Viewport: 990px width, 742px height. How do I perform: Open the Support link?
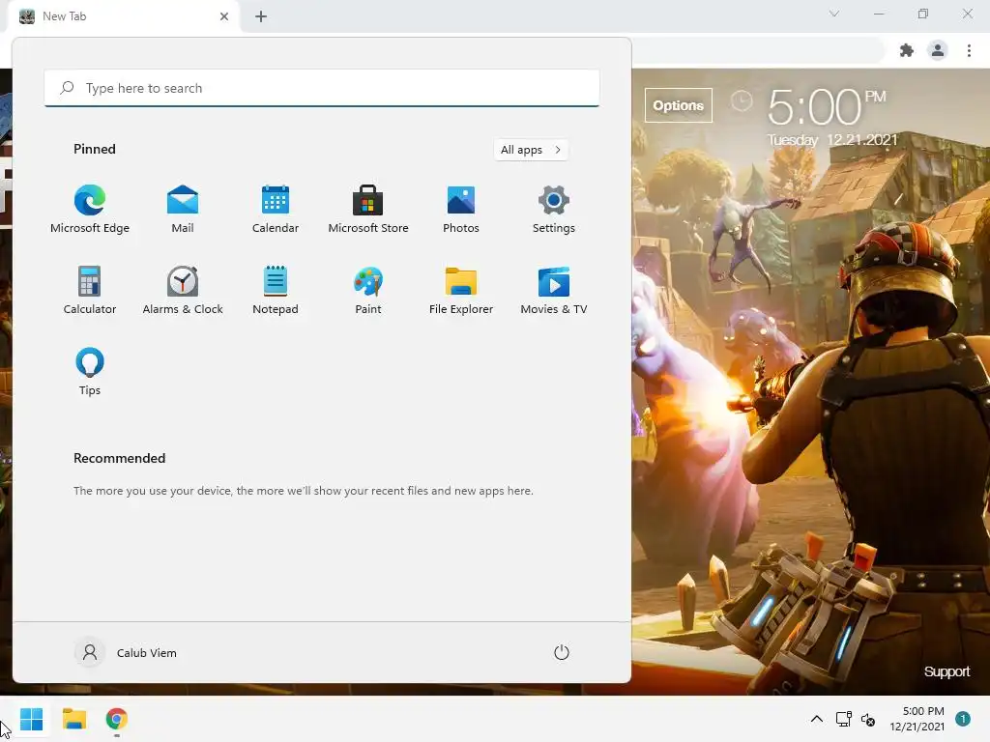click(946, 671)
